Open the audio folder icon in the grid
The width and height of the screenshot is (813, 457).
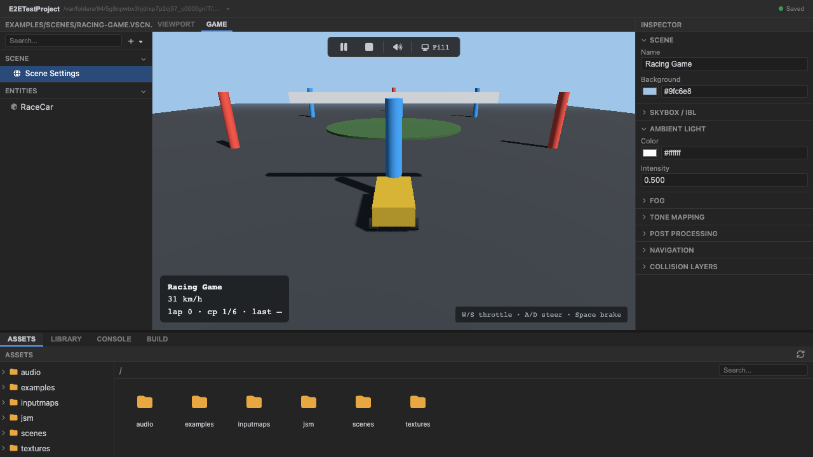145,402
